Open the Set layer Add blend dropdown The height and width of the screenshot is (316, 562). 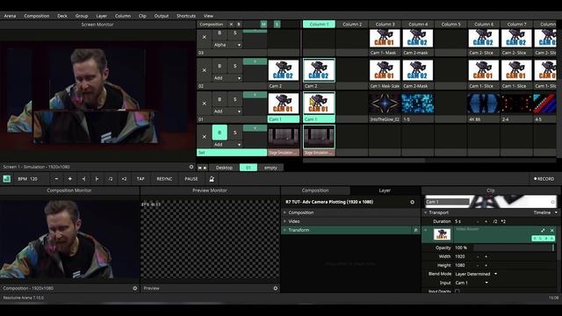(227, 144)
